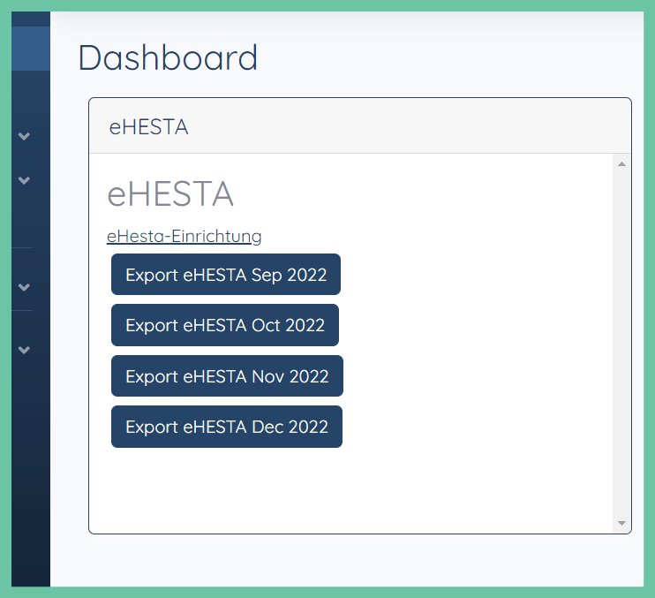Click the empty white area below the Export buttons
655x598 pixels.
[x=351, y=489]
